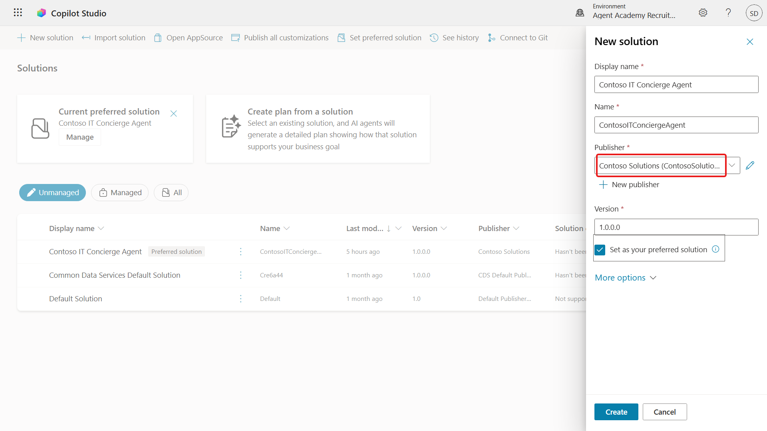Click the Name input field
Image resolution: width=767 pixels, height=431 pixels.
[676, 125]
